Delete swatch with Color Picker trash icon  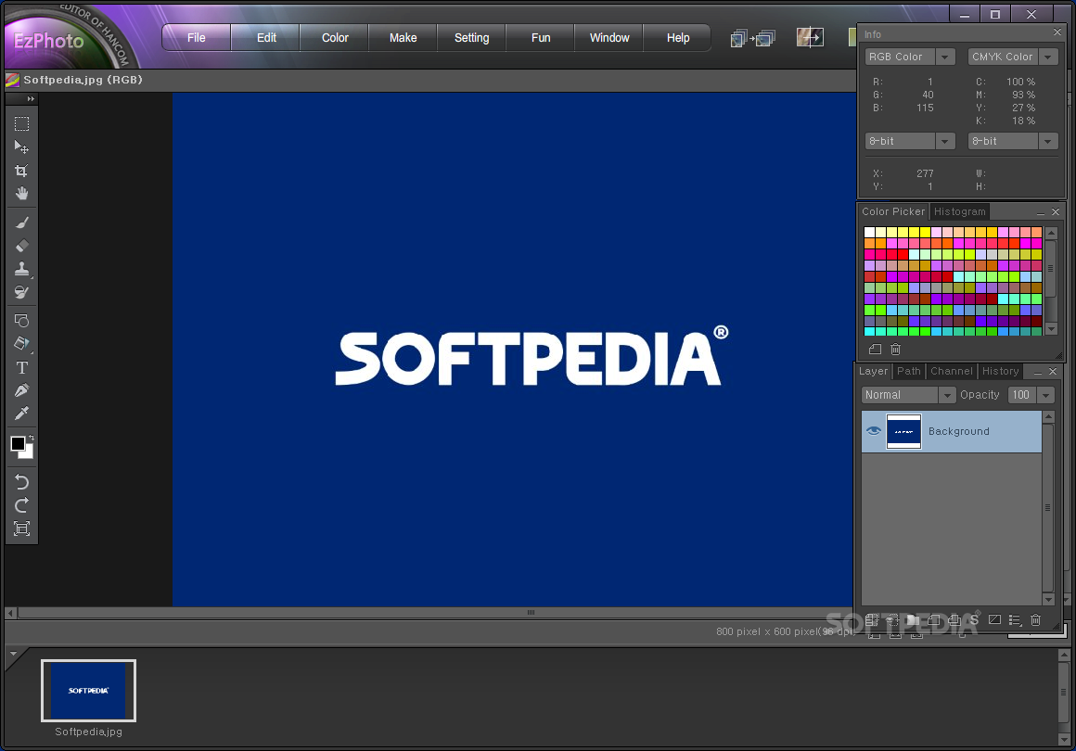coord(895,350)
